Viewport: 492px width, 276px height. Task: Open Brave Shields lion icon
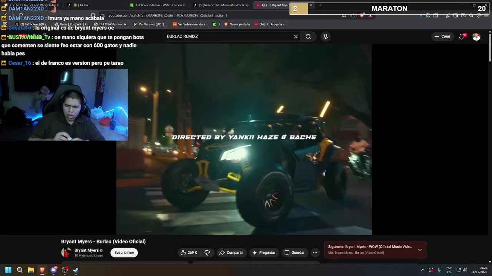(x=362, y=16)
